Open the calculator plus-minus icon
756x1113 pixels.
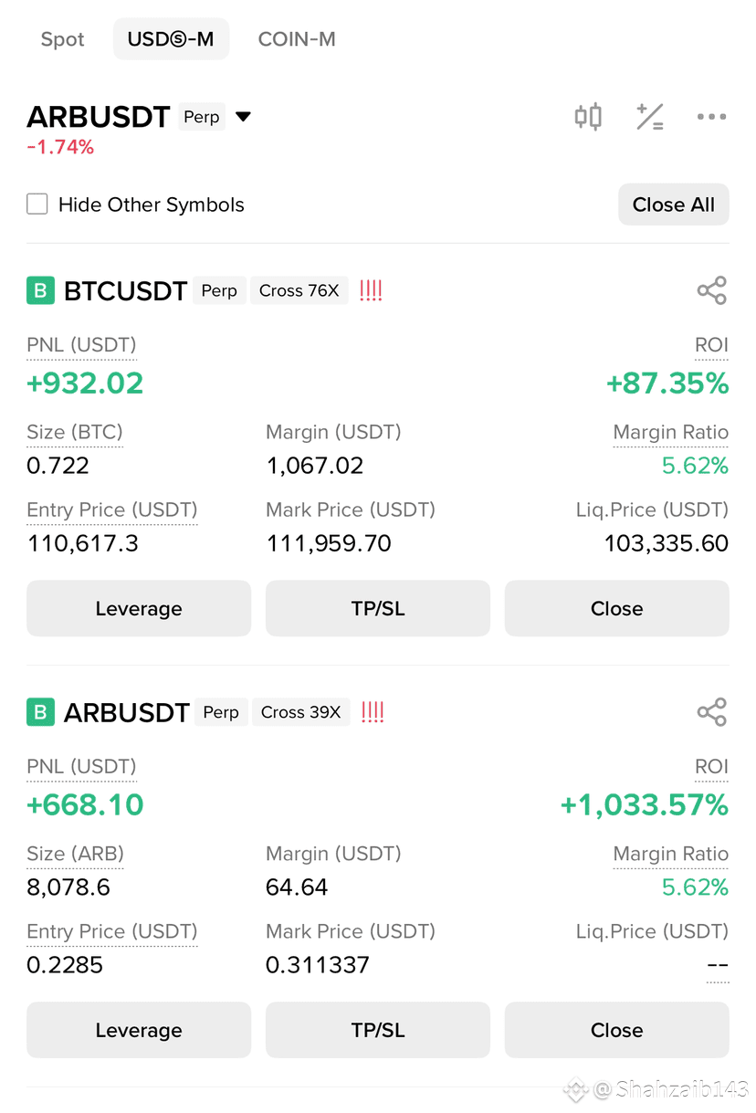tap(649, 117)
